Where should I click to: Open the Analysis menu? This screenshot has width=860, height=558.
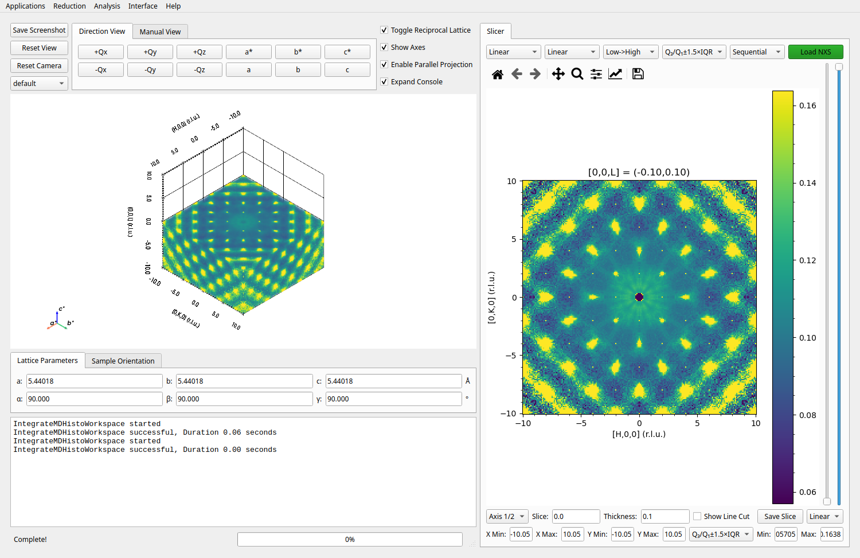[107, 6]
